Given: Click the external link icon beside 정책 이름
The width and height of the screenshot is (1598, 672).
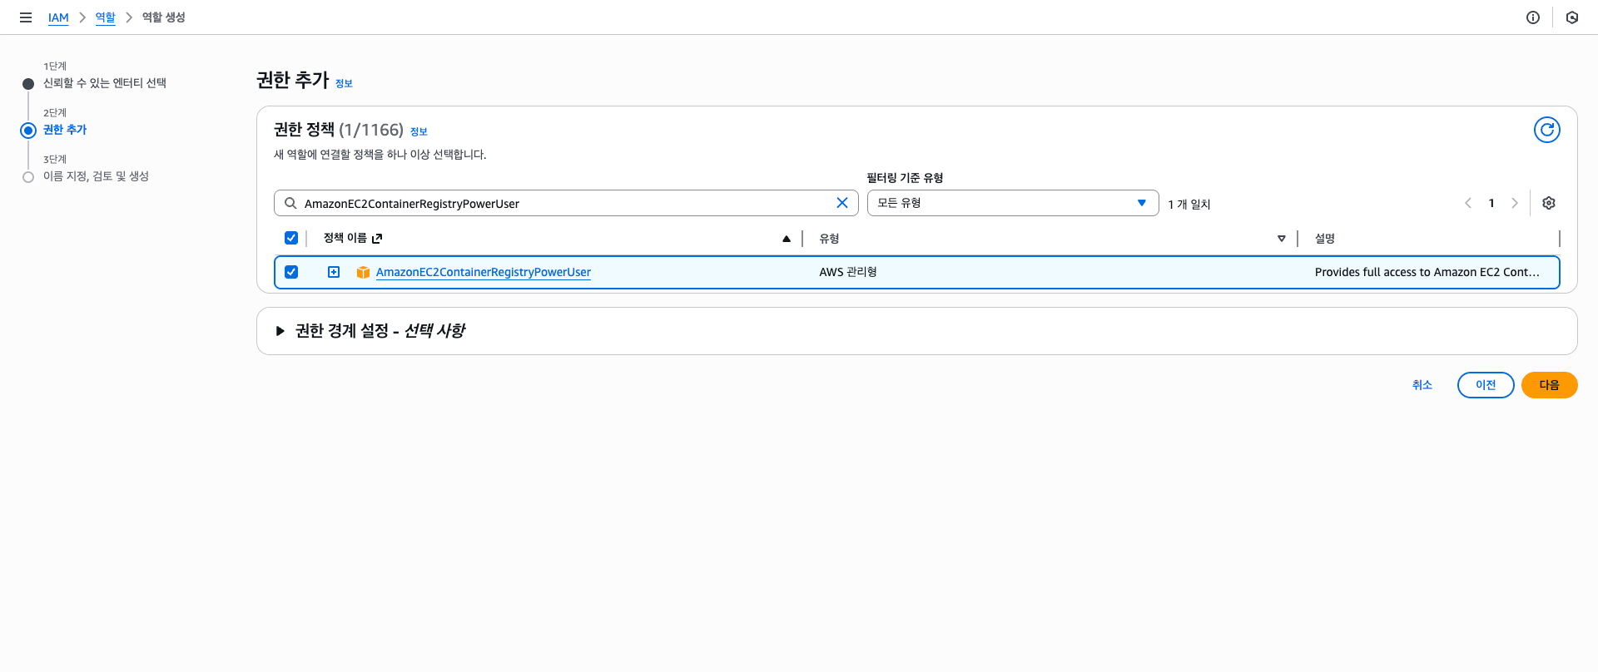Looking at the screenshot, I should [x=377, y=239].
